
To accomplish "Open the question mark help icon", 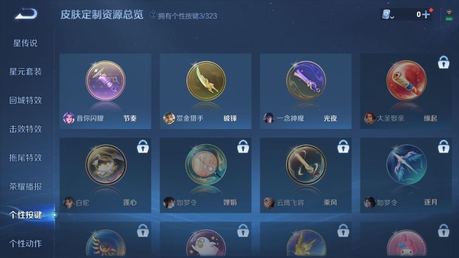I will 153,15.
